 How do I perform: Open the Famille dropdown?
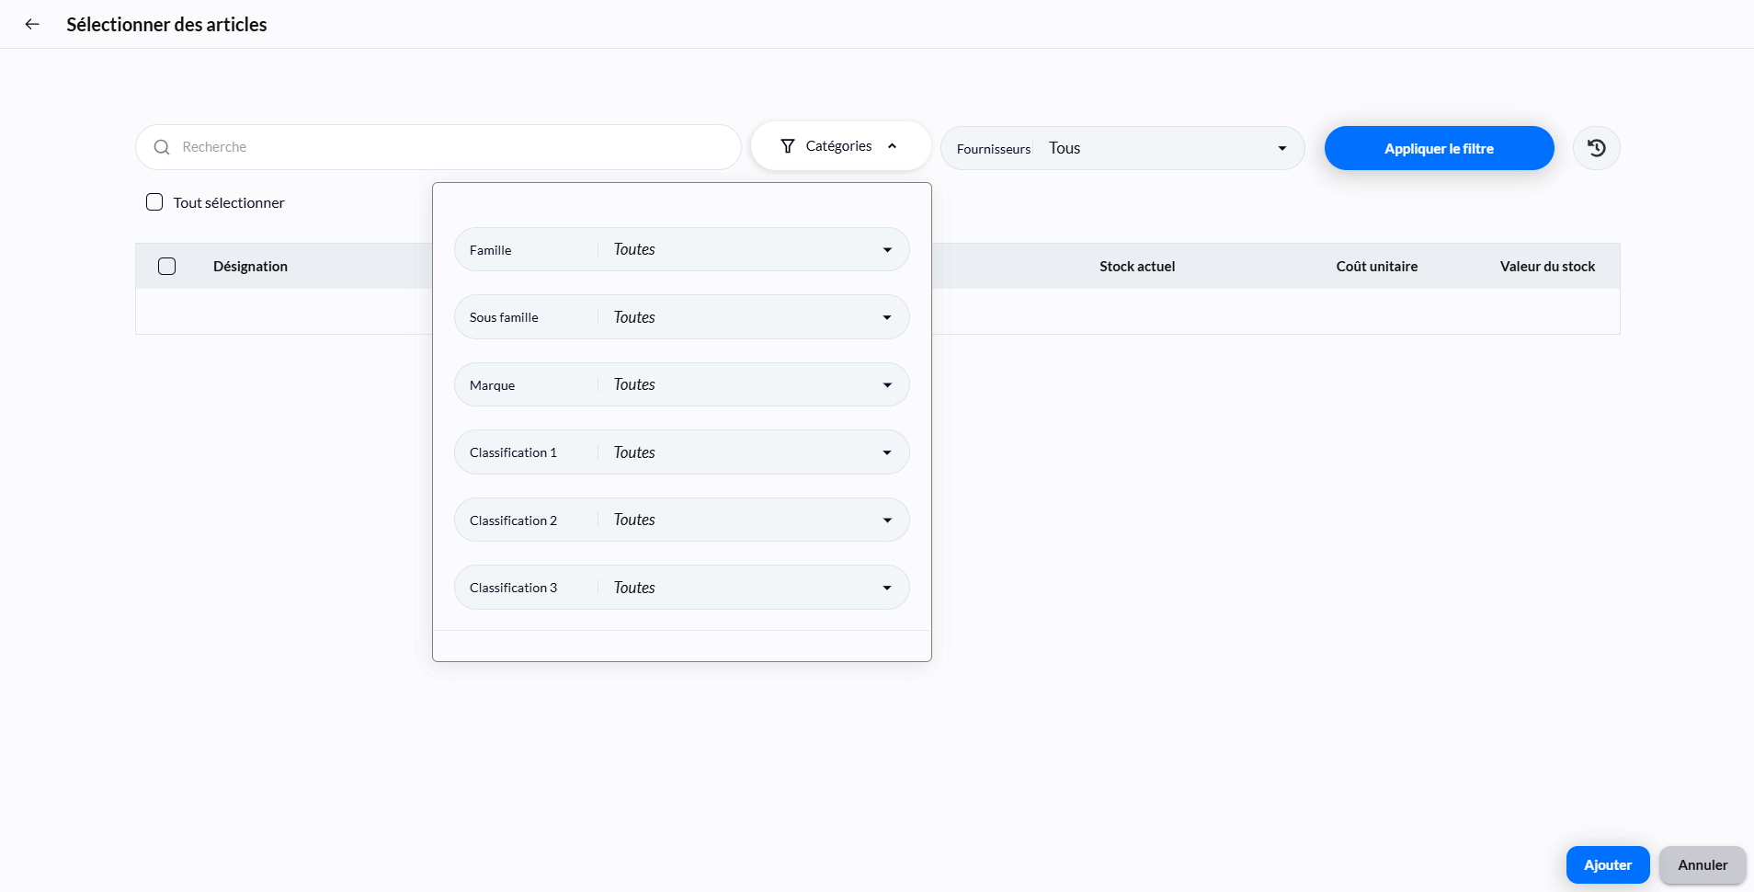pyautogui.click(x=681, y=249)
